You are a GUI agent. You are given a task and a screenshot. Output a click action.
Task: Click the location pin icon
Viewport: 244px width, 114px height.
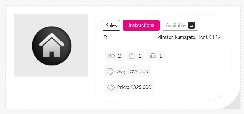[106, 37]
